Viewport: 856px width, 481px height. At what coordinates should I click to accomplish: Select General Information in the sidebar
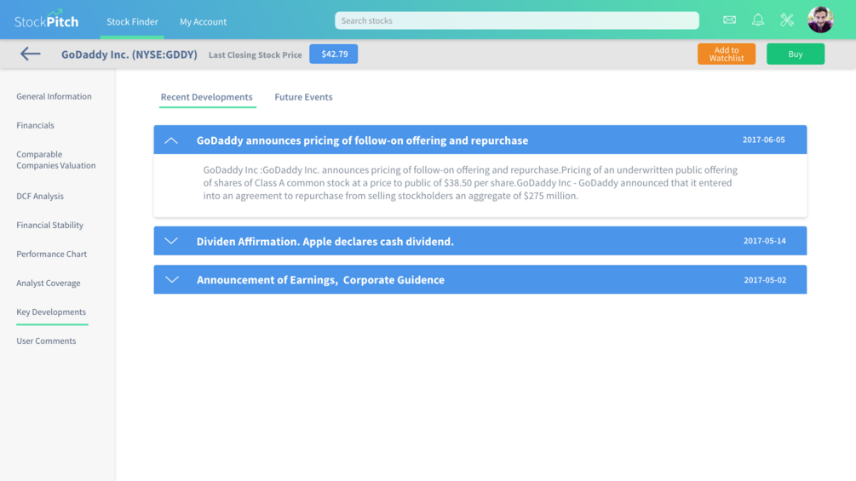coord(54,96)
